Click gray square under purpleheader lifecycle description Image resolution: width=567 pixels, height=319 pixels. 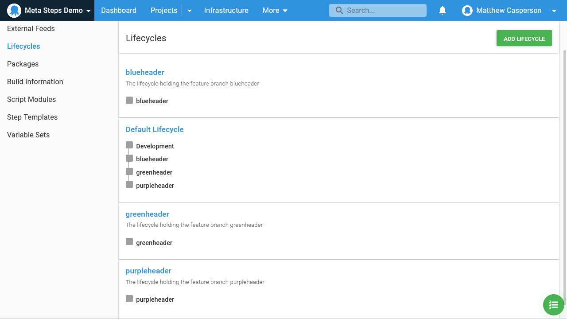129,299
